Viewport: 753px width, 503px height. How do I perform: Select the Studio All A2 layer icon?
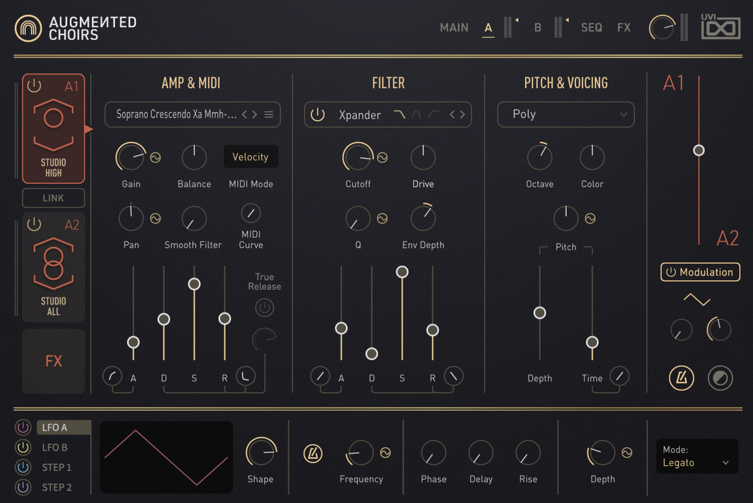tap(54, 264)
